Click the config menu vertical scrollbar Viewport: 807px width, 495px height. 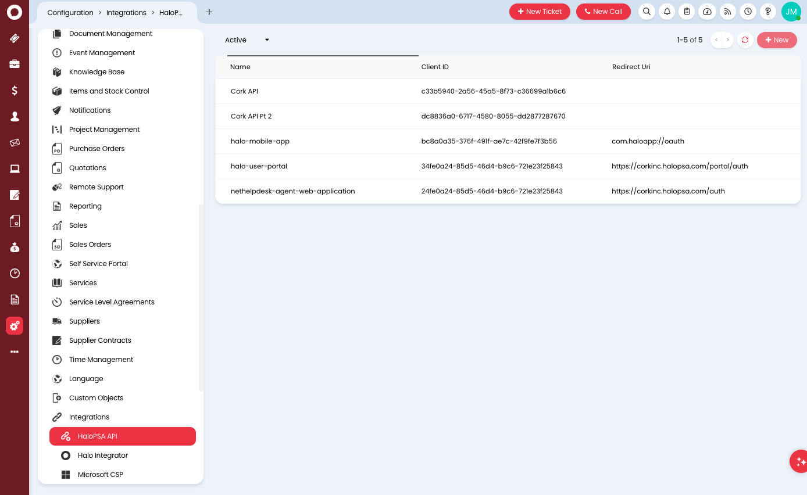click(x=201, y=297)
